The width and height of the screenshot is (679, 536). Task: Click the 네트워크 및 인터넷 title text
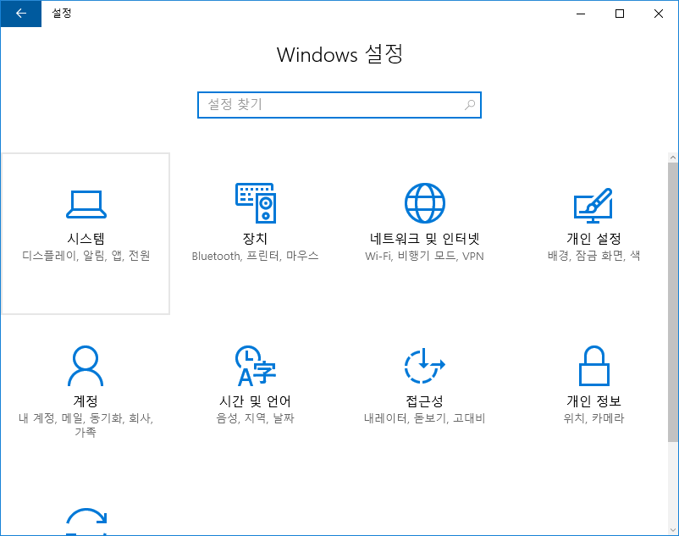424,238
